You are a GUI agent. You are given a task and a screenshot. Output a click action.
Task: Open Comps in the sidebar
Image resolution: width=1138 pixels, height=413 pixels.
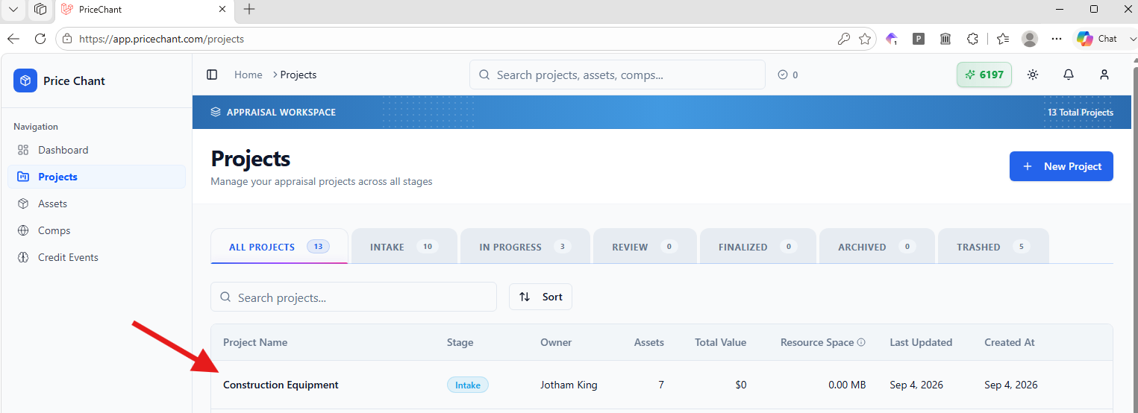[97, 230]
